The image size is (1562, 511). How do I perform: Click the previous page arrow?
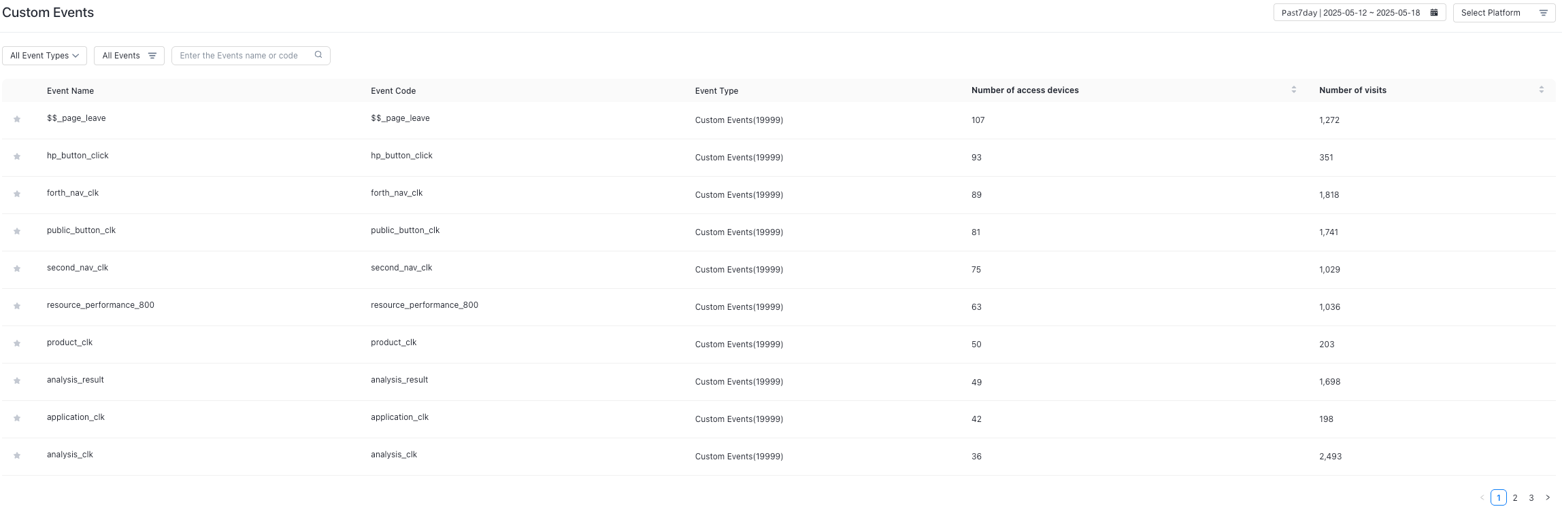tap(1482, 497)
